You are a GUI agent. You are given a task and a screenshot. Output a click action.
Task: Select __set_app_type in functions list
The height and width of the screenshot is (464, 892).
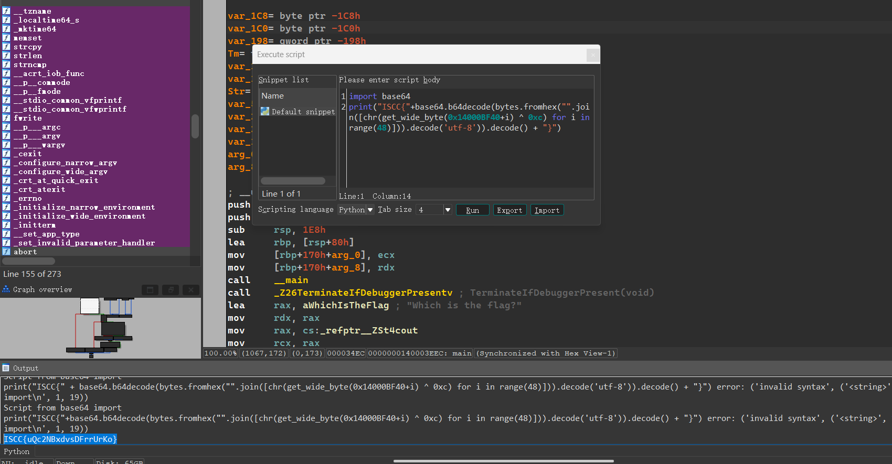point(46,234)
